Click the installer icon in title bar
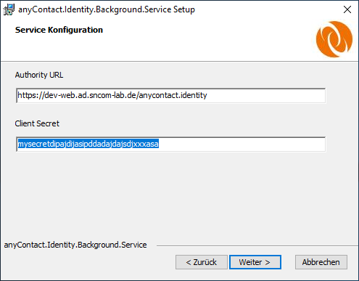The image size is (359, 281). coord(9,9)
